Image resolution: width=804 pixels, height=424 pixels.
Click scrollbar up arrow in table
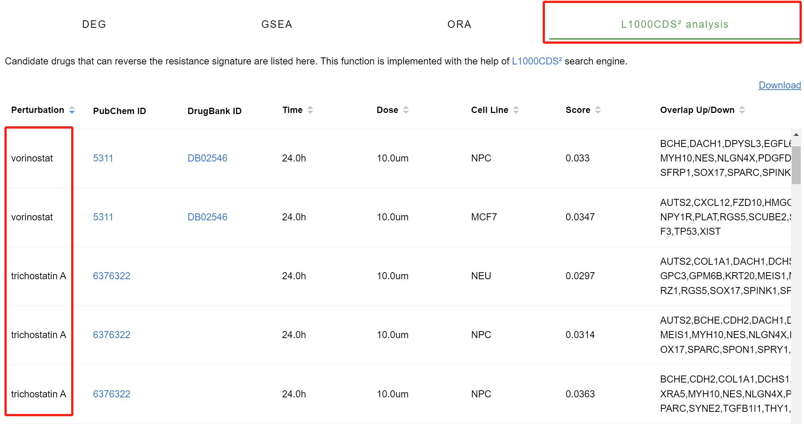pyautogui.click(x=796, y=135)
